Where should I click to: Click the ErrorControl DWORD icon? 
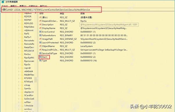40,32
